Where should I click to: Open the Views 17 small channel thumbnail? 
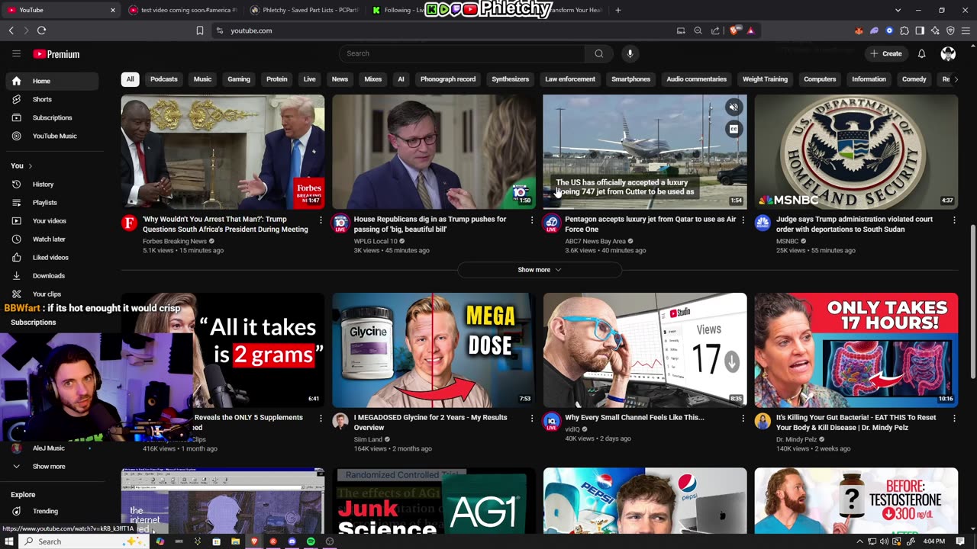[645, 350]
